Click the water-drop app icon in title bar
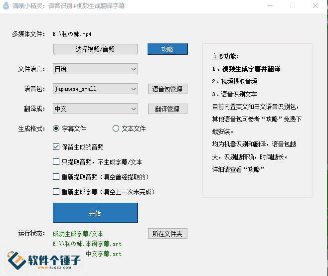Screen dimensions: 328x276 [5, 6]
